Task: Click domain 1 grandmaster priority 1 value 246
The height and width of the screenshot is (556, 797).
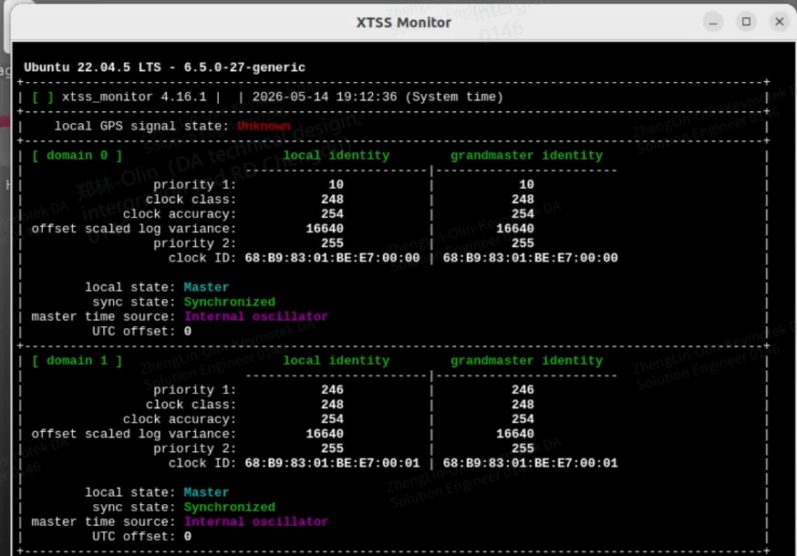Action: coord(523,390)
